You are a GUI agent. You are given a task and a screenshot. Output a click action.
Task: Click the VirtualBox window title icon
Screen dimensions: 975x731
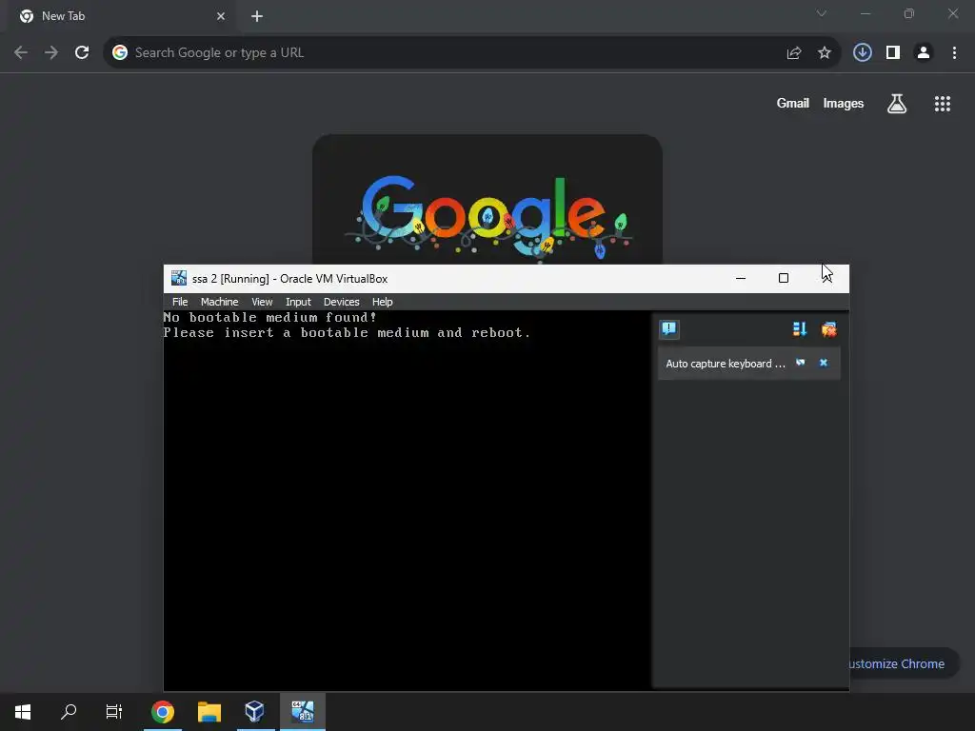pos(179,278)
